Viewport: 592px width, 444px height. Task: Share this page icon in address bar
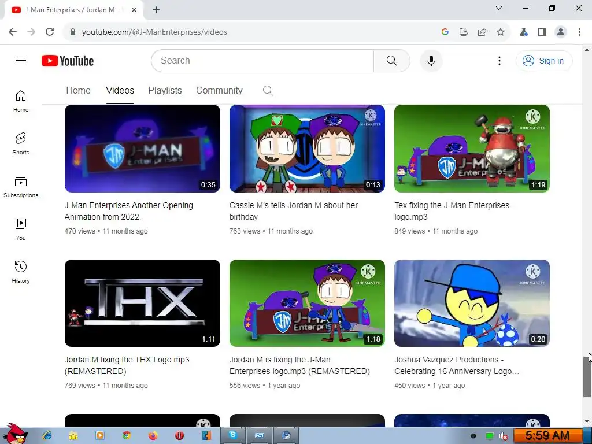click(482, 32)
